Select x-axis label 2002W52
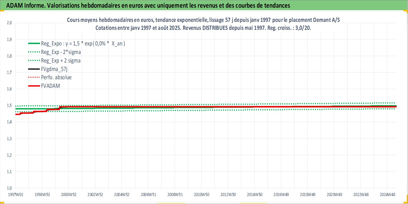The width and height of the screenshot is (408, 204). pyautogui.click(x=95, y=195)
